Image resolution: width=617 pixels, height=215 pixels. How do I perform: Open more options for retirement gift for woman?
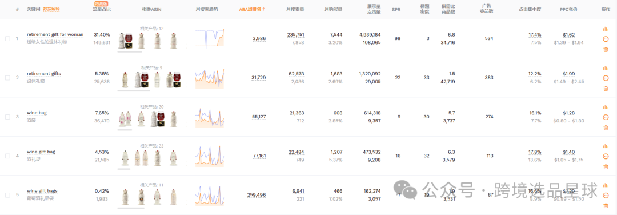click(606, 39)
